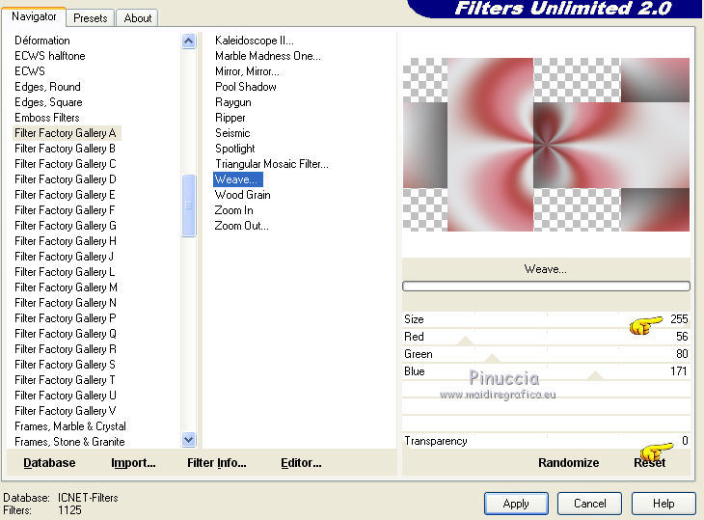Select Filter Factory Gallery D
This screenshot has width=704, height=520.
[66, 179]
